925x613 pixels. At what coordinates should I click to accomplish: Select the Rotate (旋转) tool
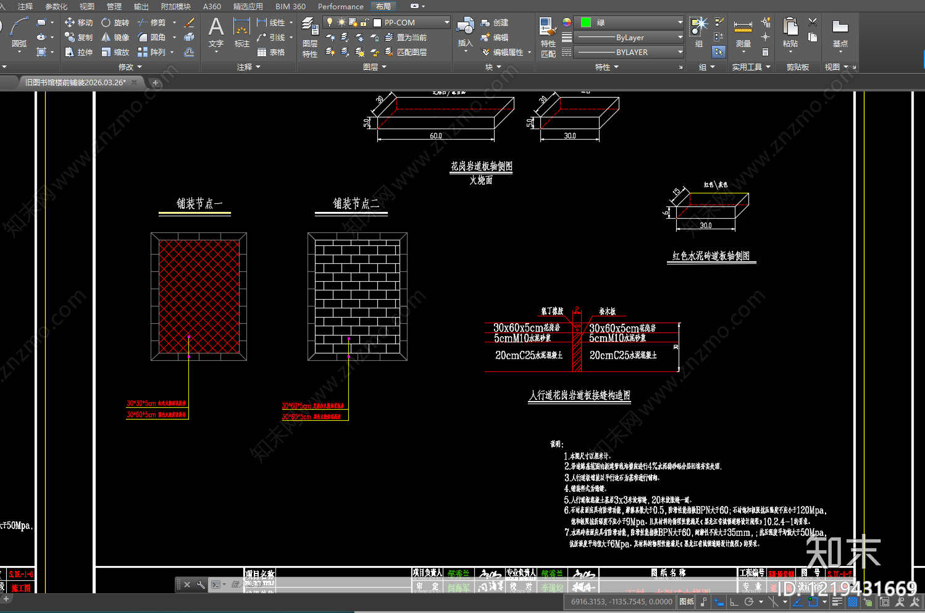[x=115, y=22]
